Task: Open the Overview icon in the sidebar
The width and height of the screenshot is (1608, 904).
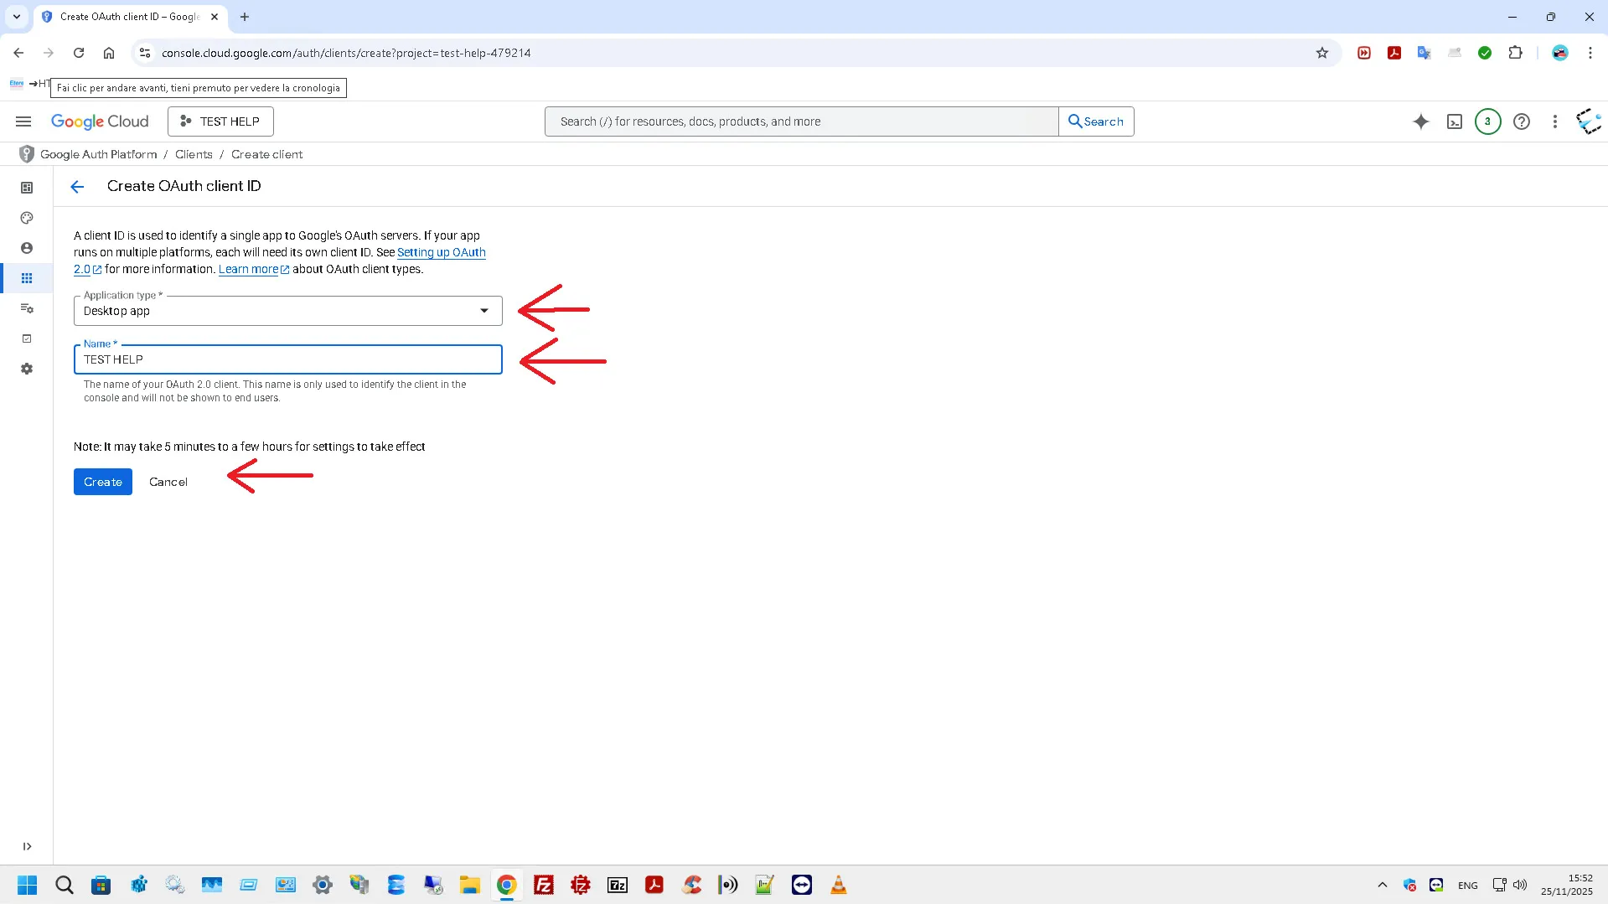Action: [27, 188]
